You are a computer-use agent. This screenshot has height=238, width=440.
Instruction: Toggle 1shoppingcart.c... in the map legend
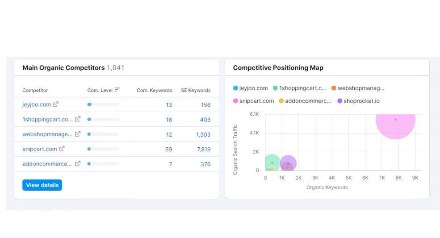tap(299, 88)
